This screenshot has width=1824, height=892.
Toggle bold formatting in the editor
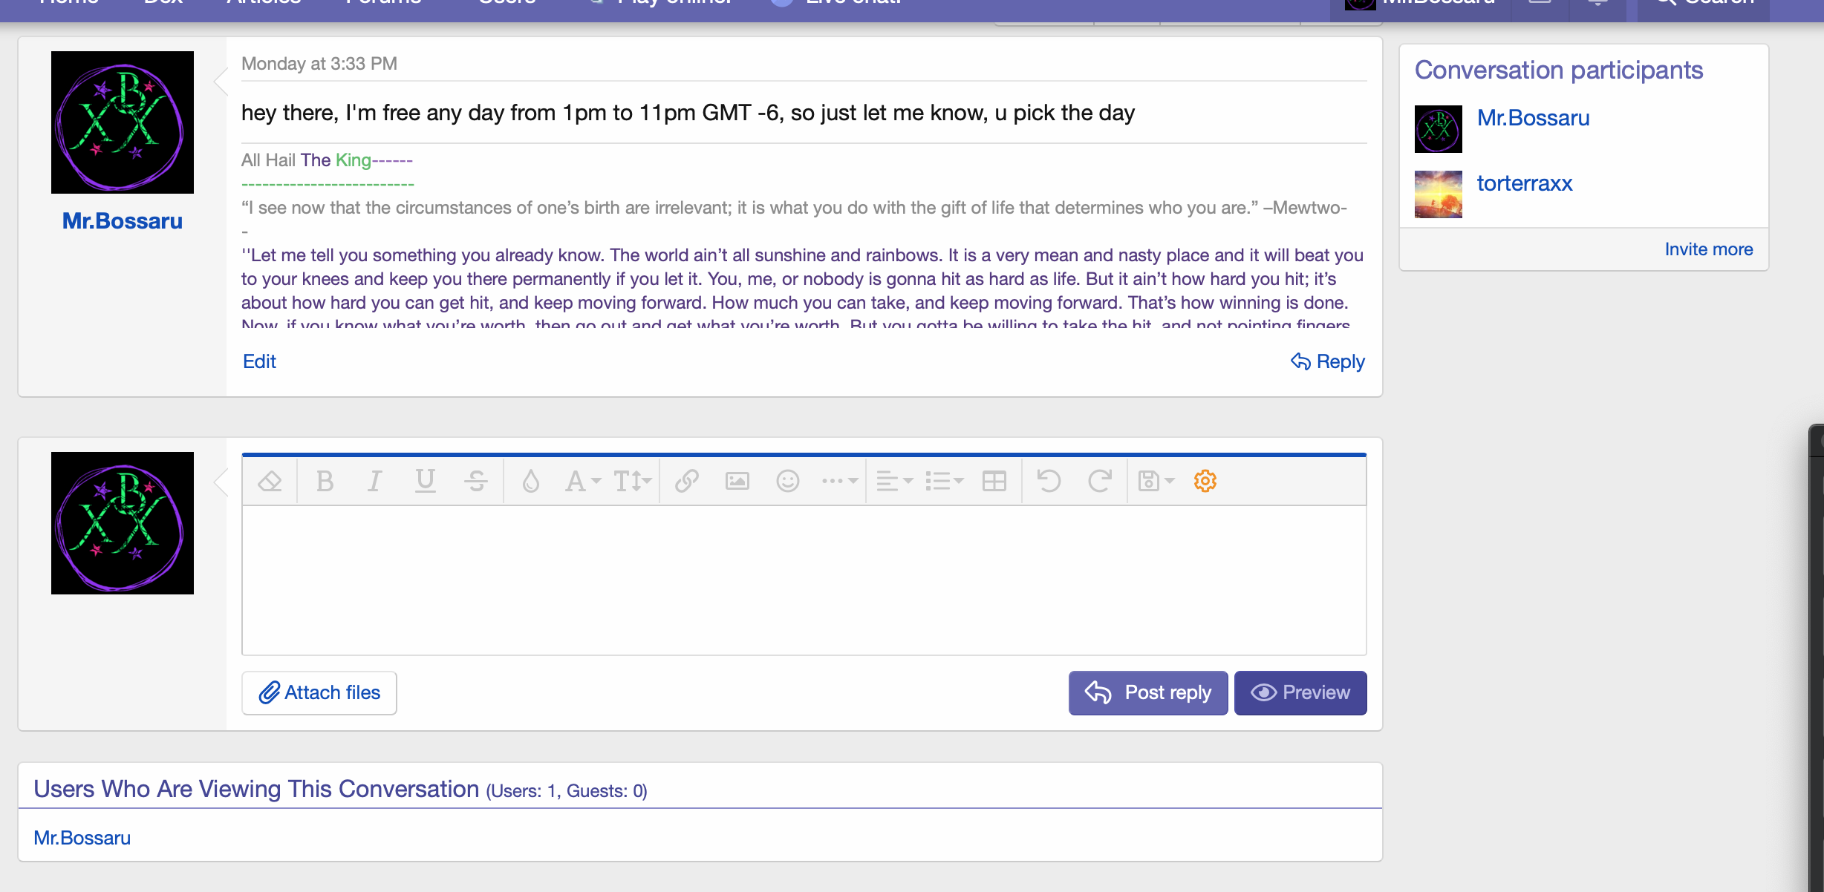(325, 482)
